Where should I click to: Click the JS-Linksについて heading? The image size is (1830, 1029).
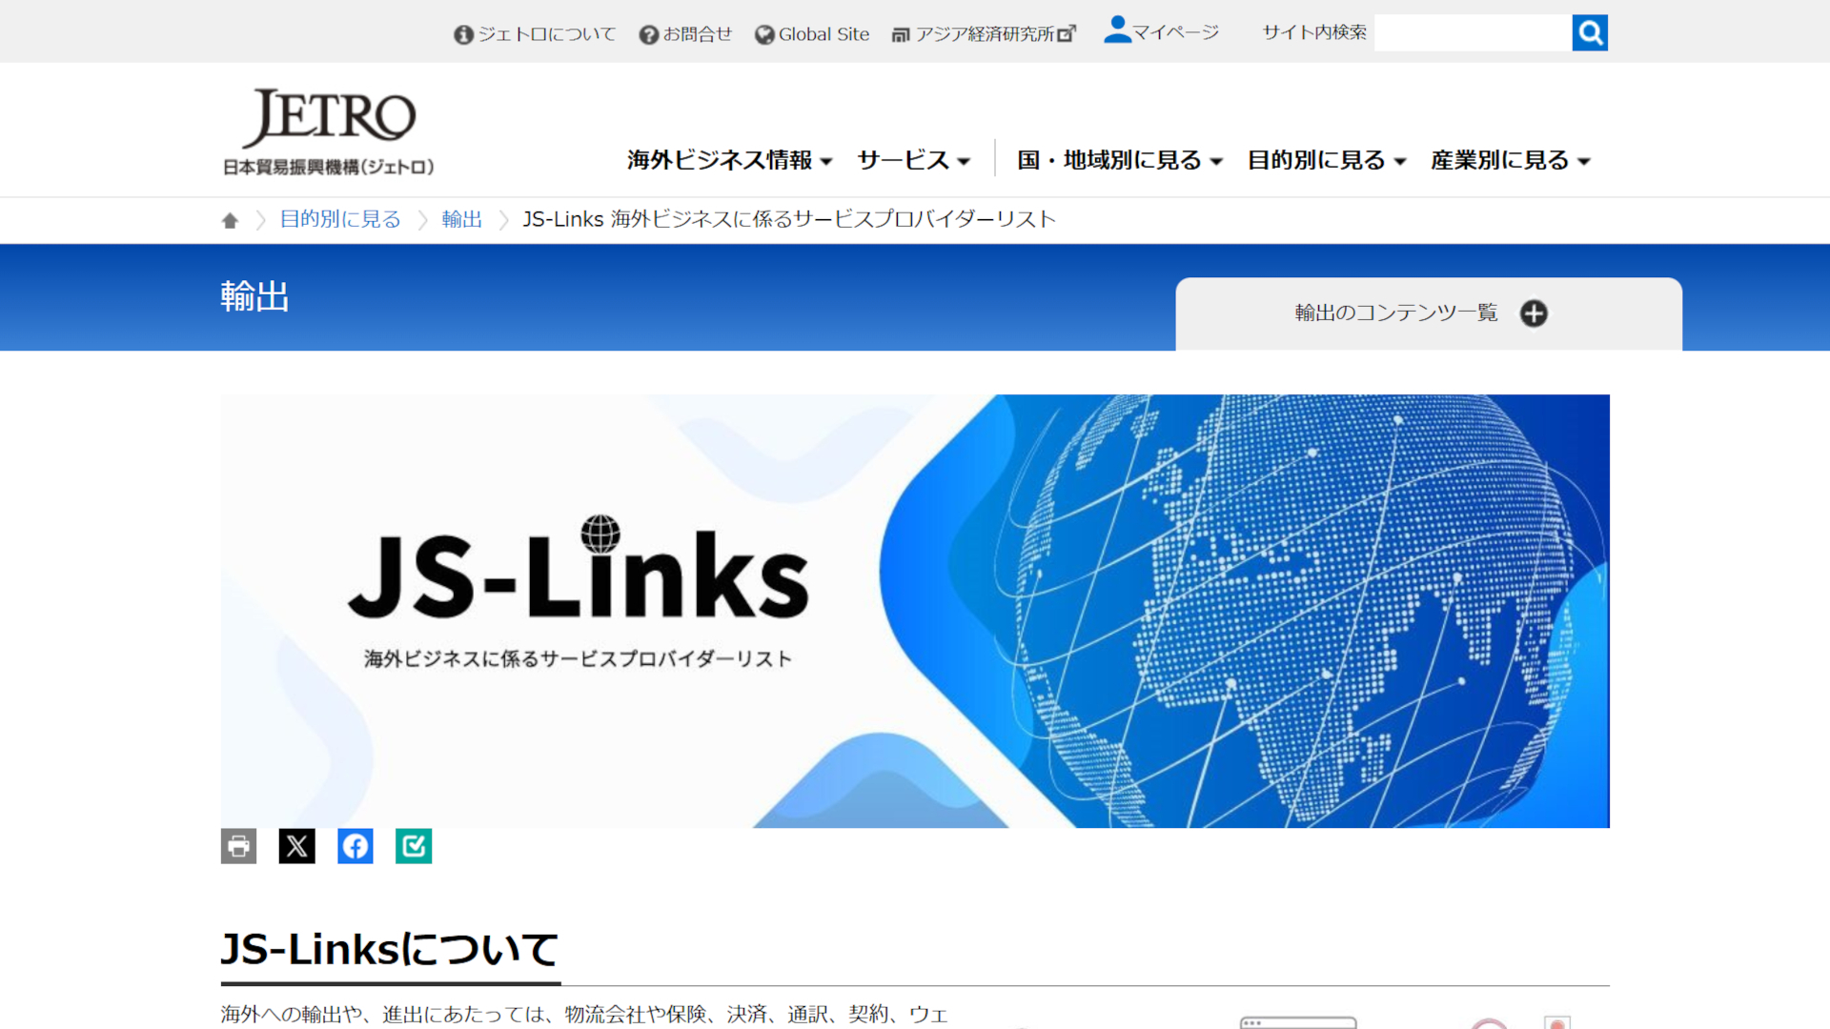click(390, 949)
